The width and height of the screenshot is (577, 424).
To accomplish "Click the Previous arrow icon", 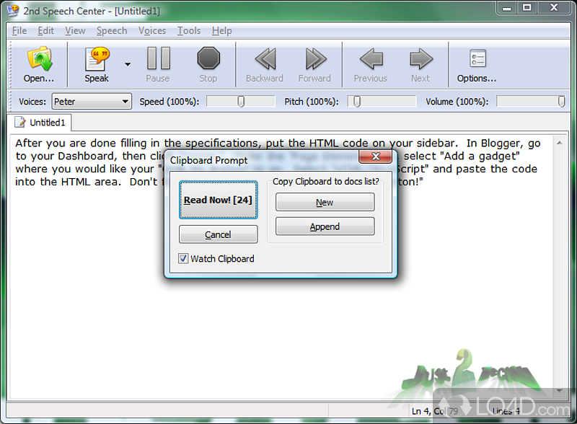I will (x=371, y=59).
